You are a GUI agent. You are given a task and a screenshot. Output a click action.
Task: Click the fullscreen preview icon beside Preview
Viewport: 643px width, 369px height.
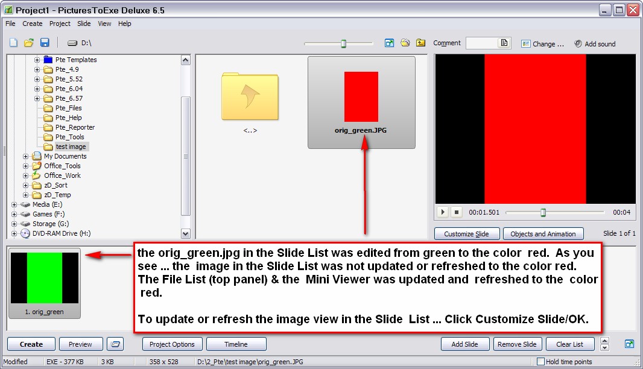(115, 344)
